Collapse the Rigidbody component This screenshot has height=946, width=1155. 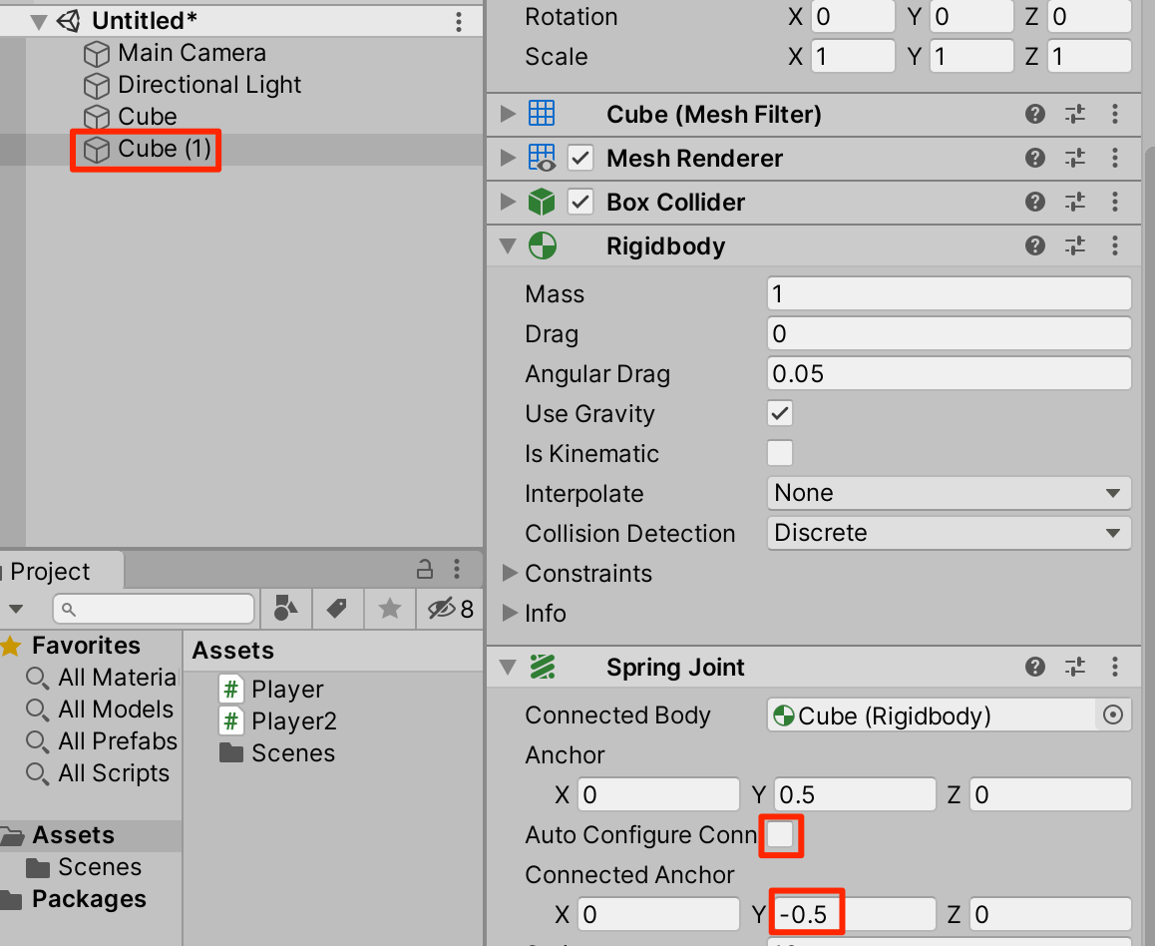(508, 246)
